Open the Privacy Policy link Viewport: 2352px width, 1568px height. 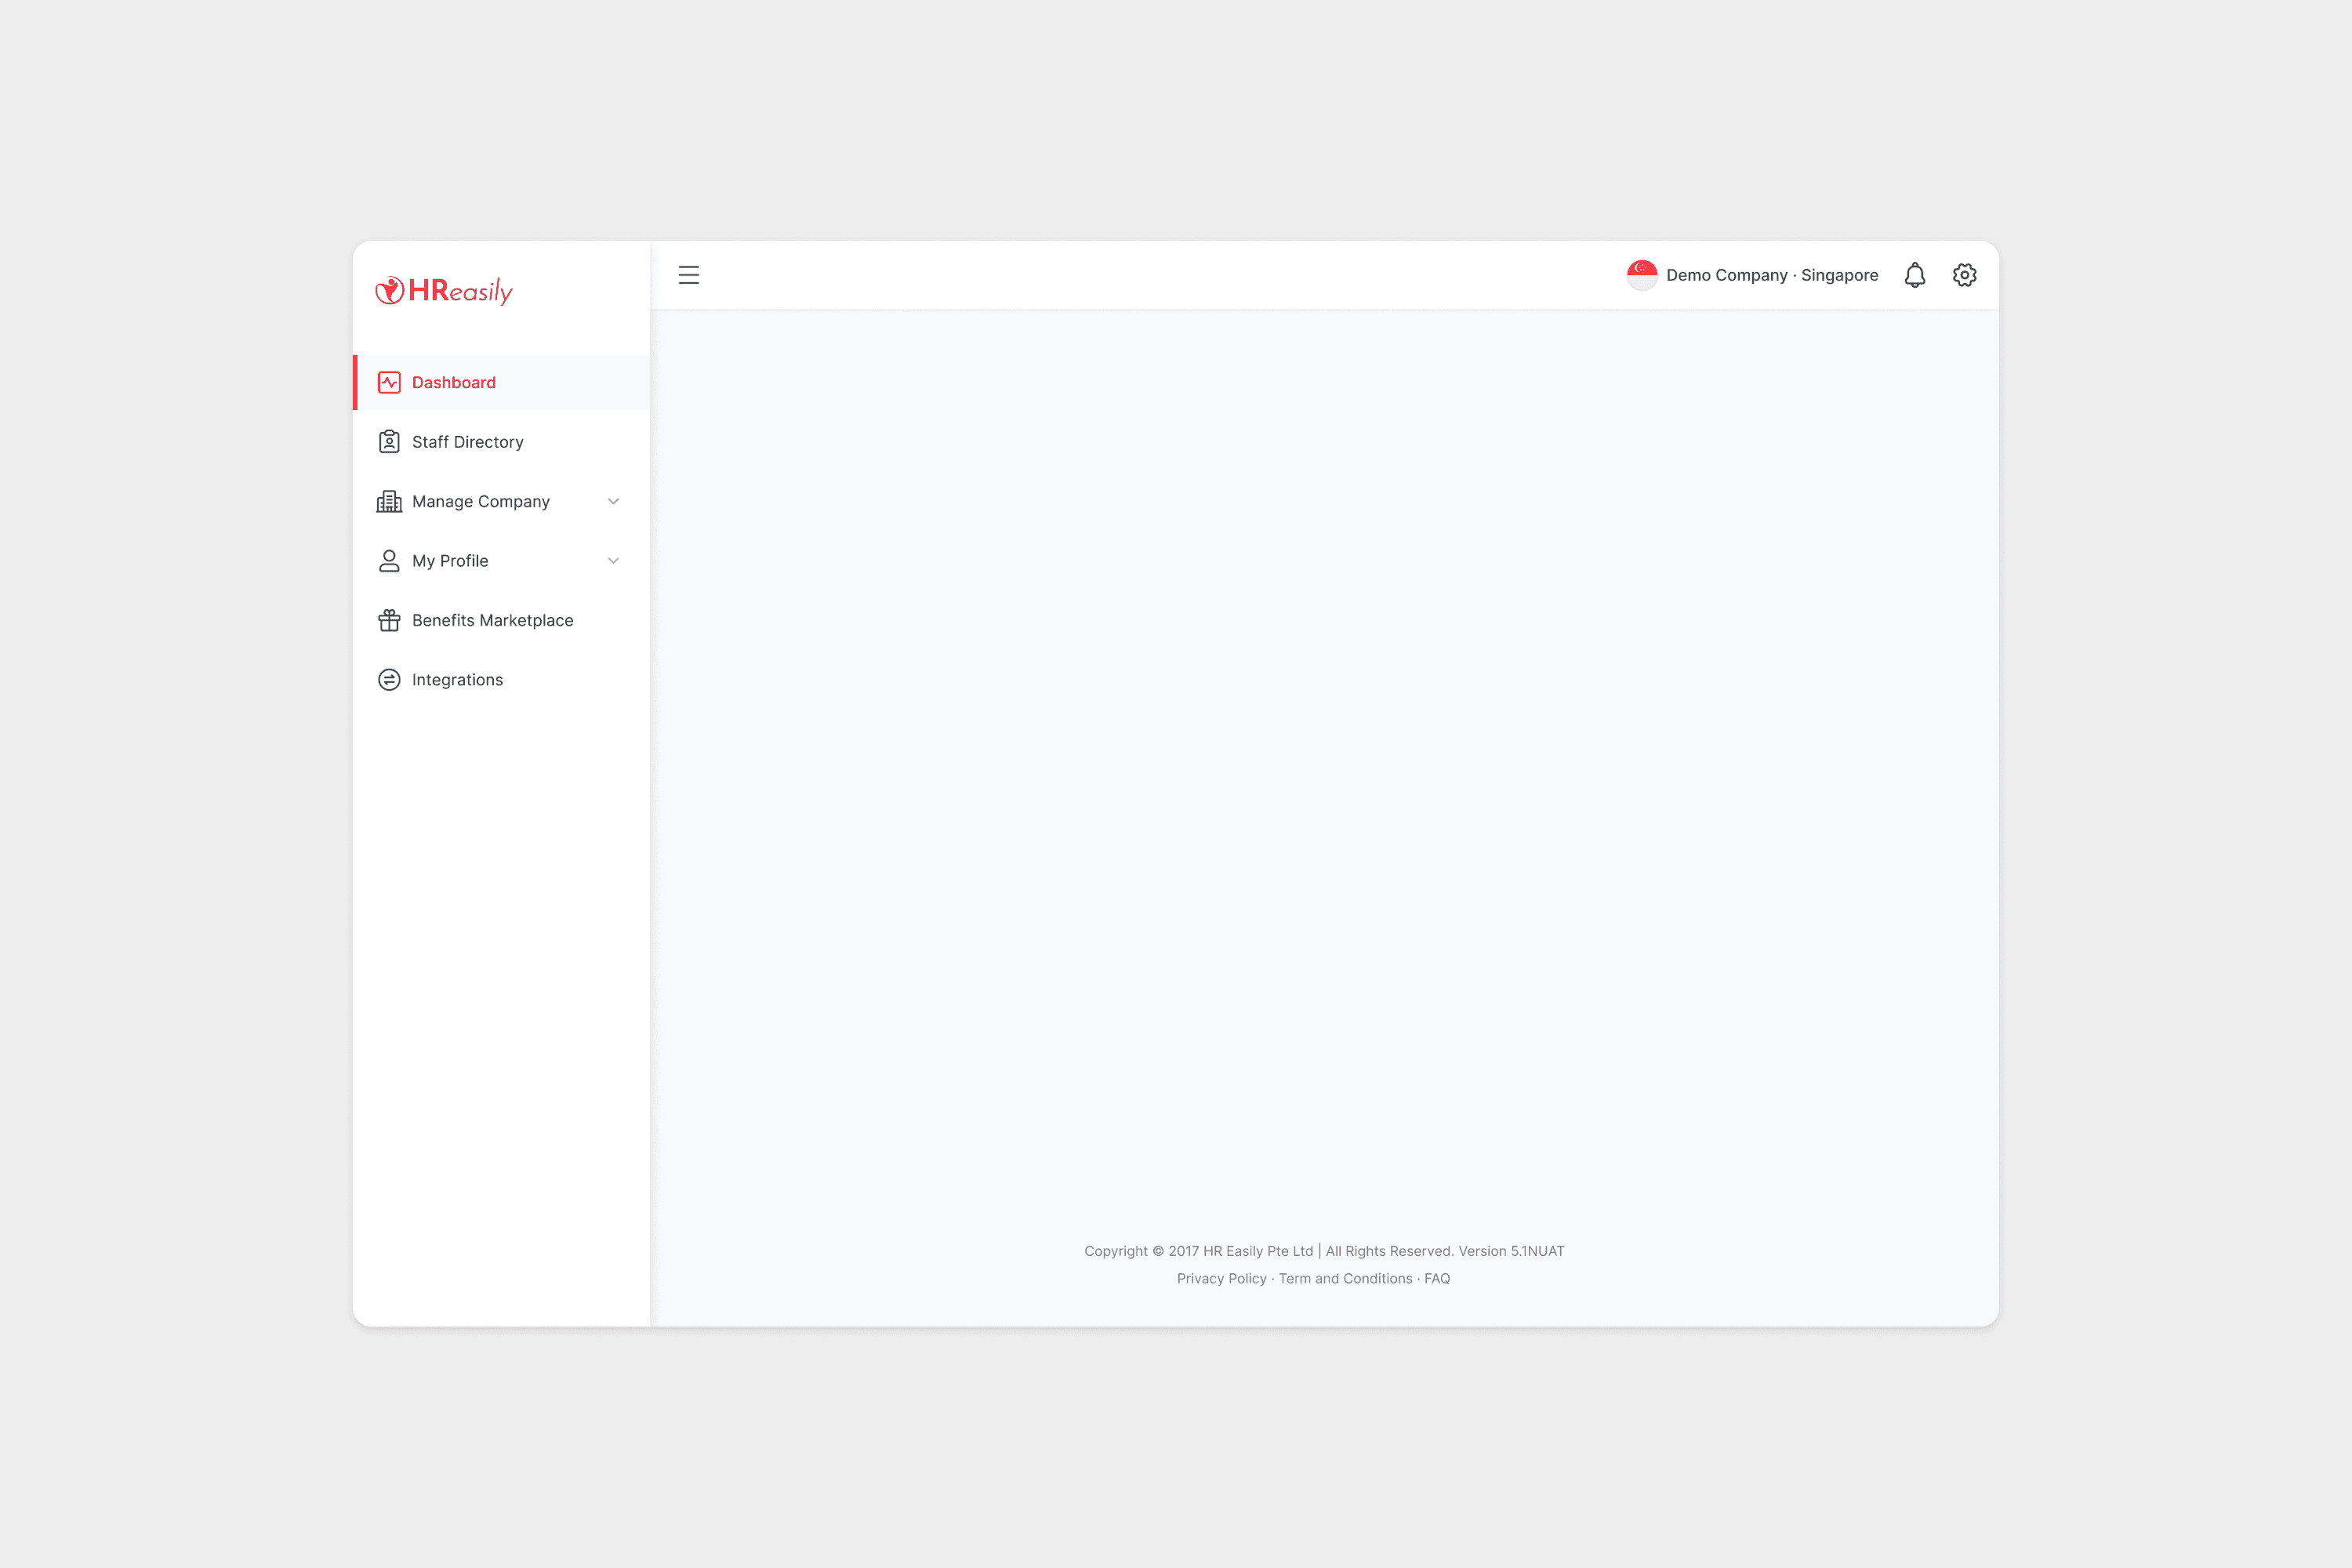(1221, 1278)
